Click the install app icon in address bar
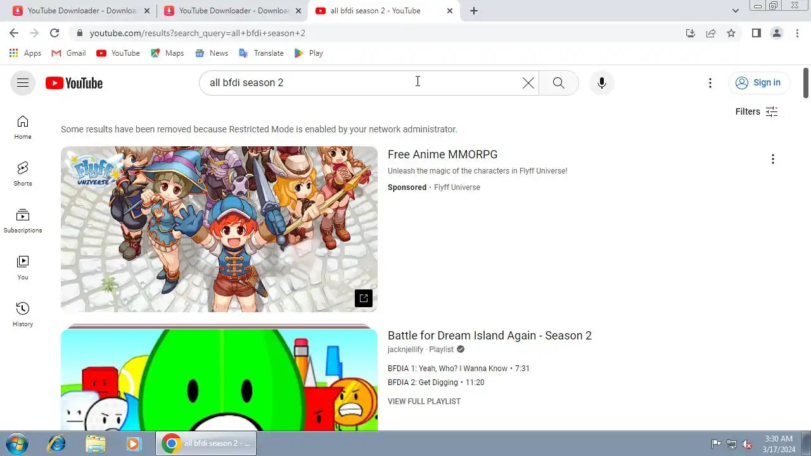 (691, 33)
